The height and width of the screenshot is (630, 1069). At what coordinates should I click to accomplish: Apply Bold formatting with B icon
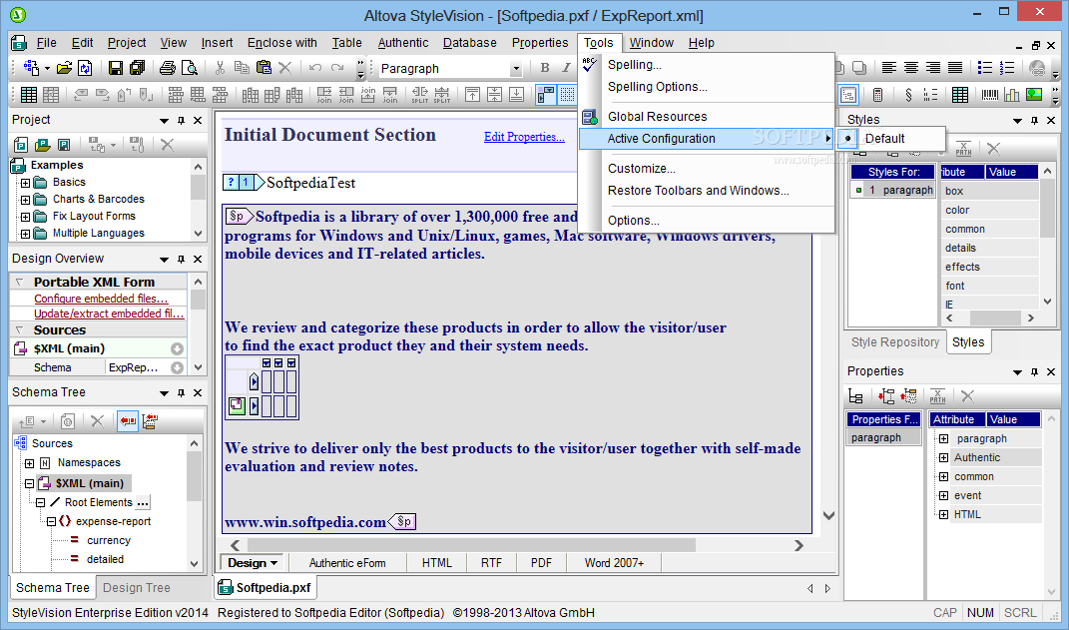tap(545, 68)
